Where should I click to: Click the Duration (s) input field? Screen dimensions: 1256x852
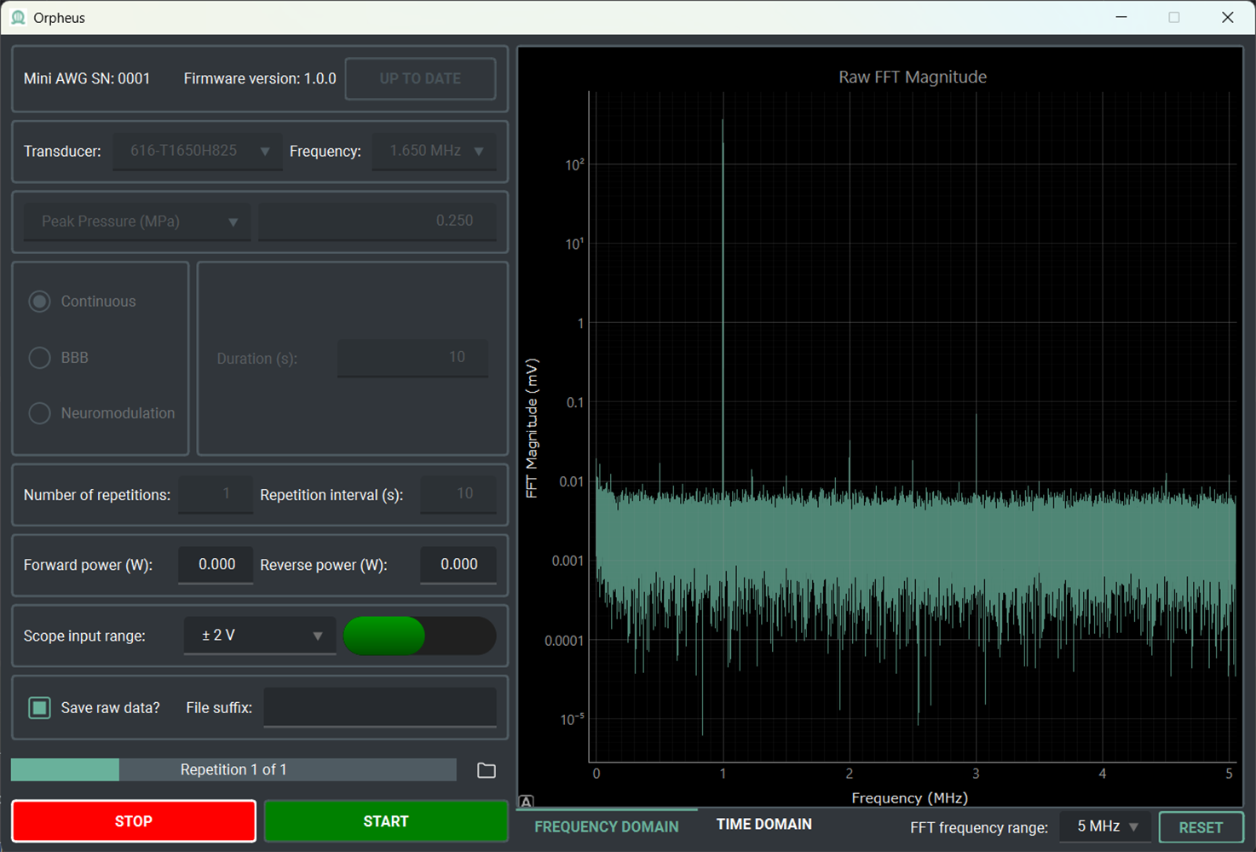pos(413,358)
